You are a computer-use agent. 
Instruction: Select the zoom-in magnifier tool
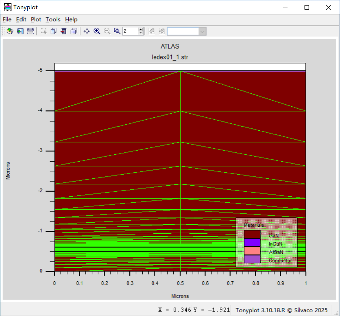[97, 31]
